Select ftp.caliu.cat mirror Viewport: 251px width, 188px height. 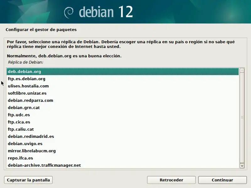click(x=123, y=129)
